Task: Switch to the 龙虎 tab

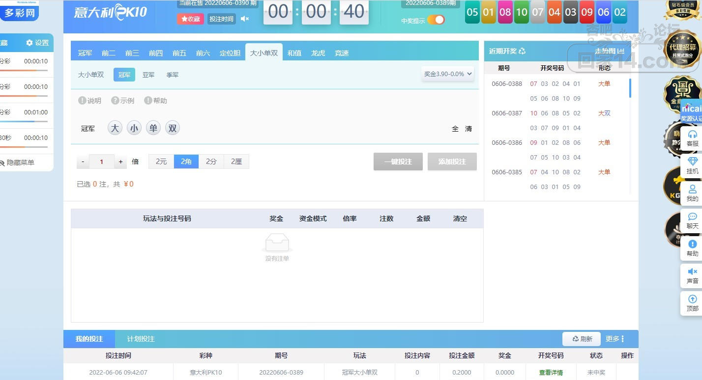Action: click(x=318, y=53)
